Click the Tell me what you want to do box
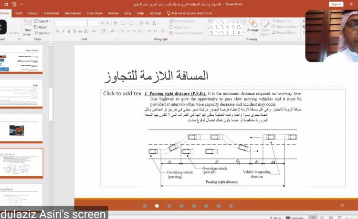 pyautogui.click(x=190, y=13)
